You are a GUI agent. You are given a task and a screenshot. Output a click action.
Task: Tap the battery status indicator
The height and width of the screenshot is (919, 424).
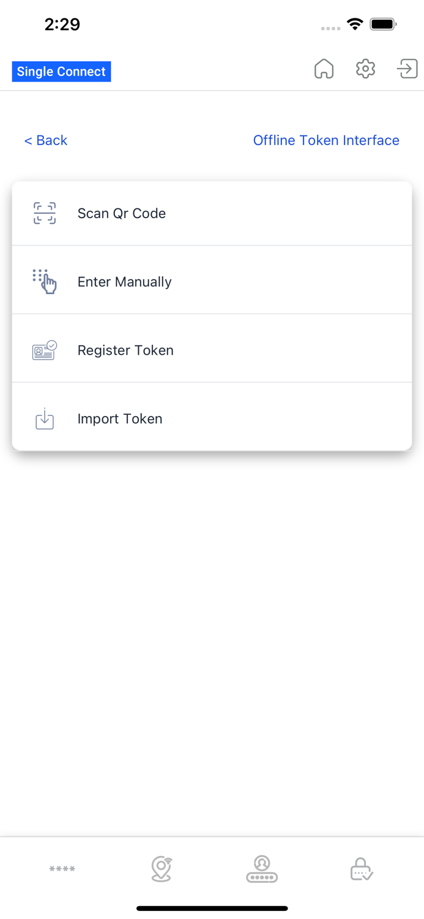click(385, 25)
